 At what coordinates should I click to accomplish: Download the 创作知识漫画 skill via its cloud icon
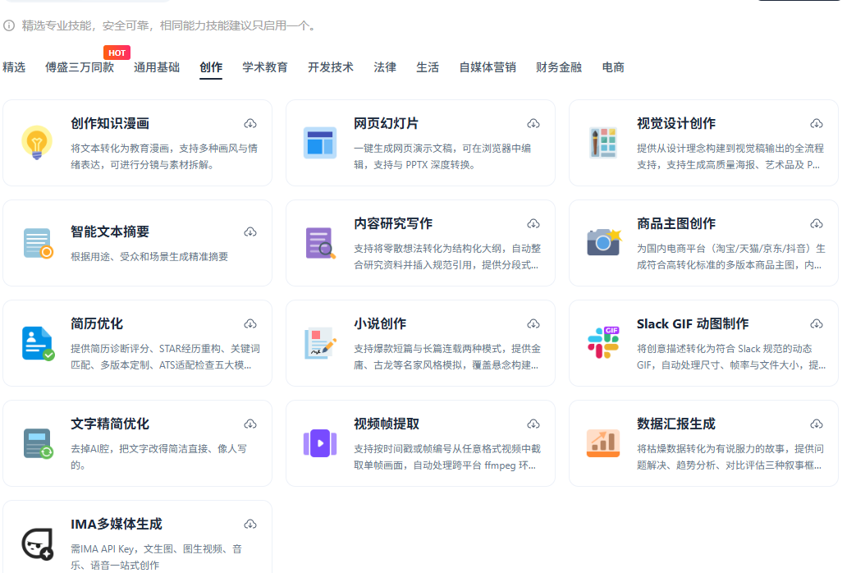[250, 123]
